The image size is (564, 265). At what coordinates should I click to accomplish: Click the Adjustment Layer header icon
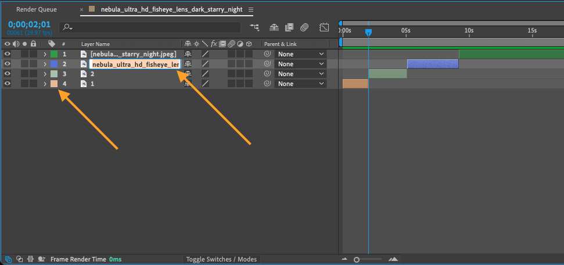coord(239,44)
